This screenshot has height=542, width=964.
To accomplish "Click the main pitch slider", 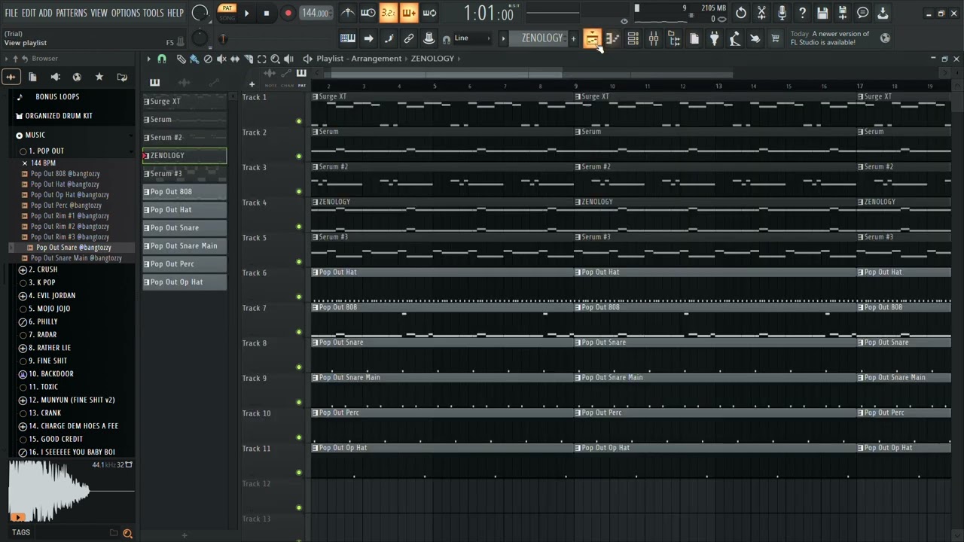I will (x=221, y=38).
